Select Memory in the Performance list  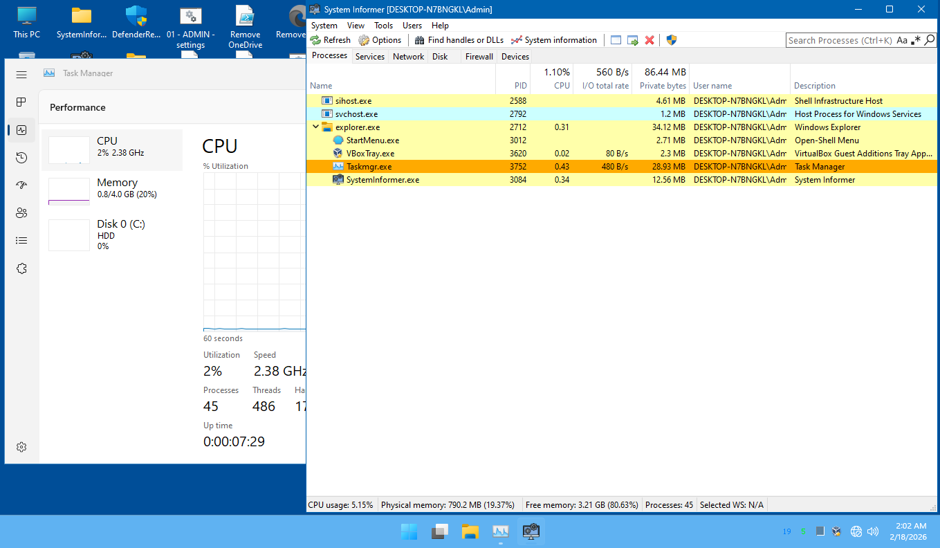[x=112, y=191]
